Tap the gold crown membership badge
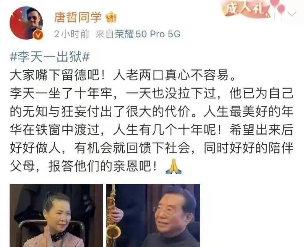The width and height of the screenshot is (304, 247). point(112,17)
